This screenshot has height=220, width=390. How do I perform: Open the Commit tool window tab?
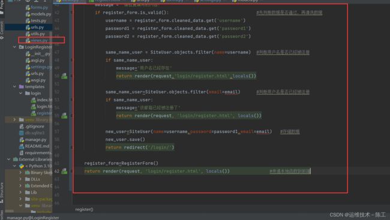pos(2,30)
